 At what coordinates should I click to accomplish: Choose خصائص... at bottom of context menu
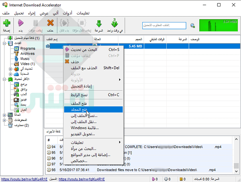tap(94, 161)
